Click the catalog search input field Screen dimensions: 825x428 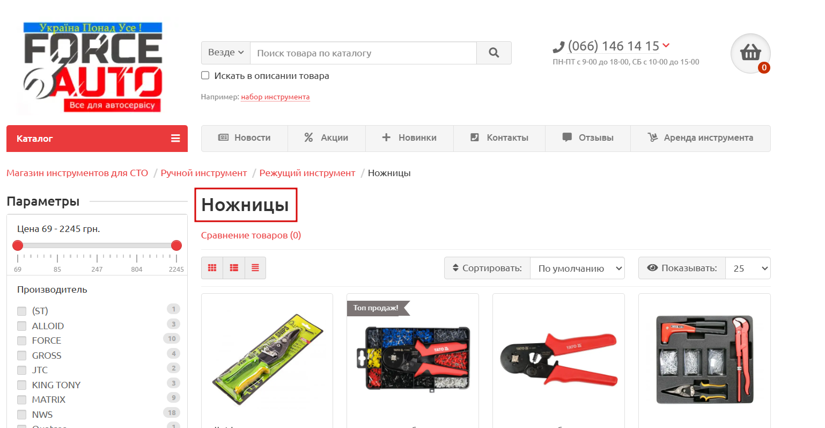point(364,53)
